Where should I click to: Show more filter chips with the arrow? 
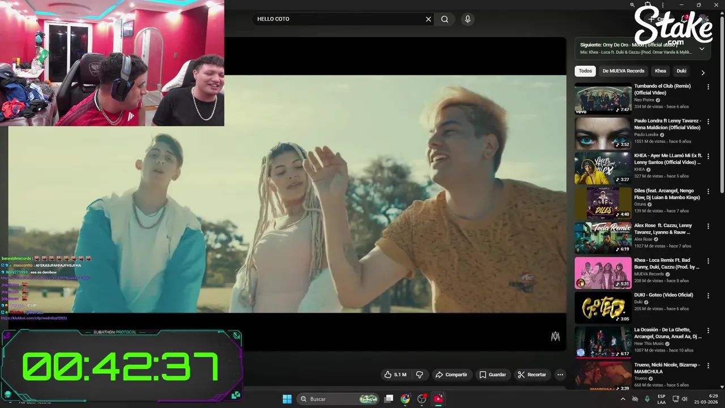[x=703, y=73]
